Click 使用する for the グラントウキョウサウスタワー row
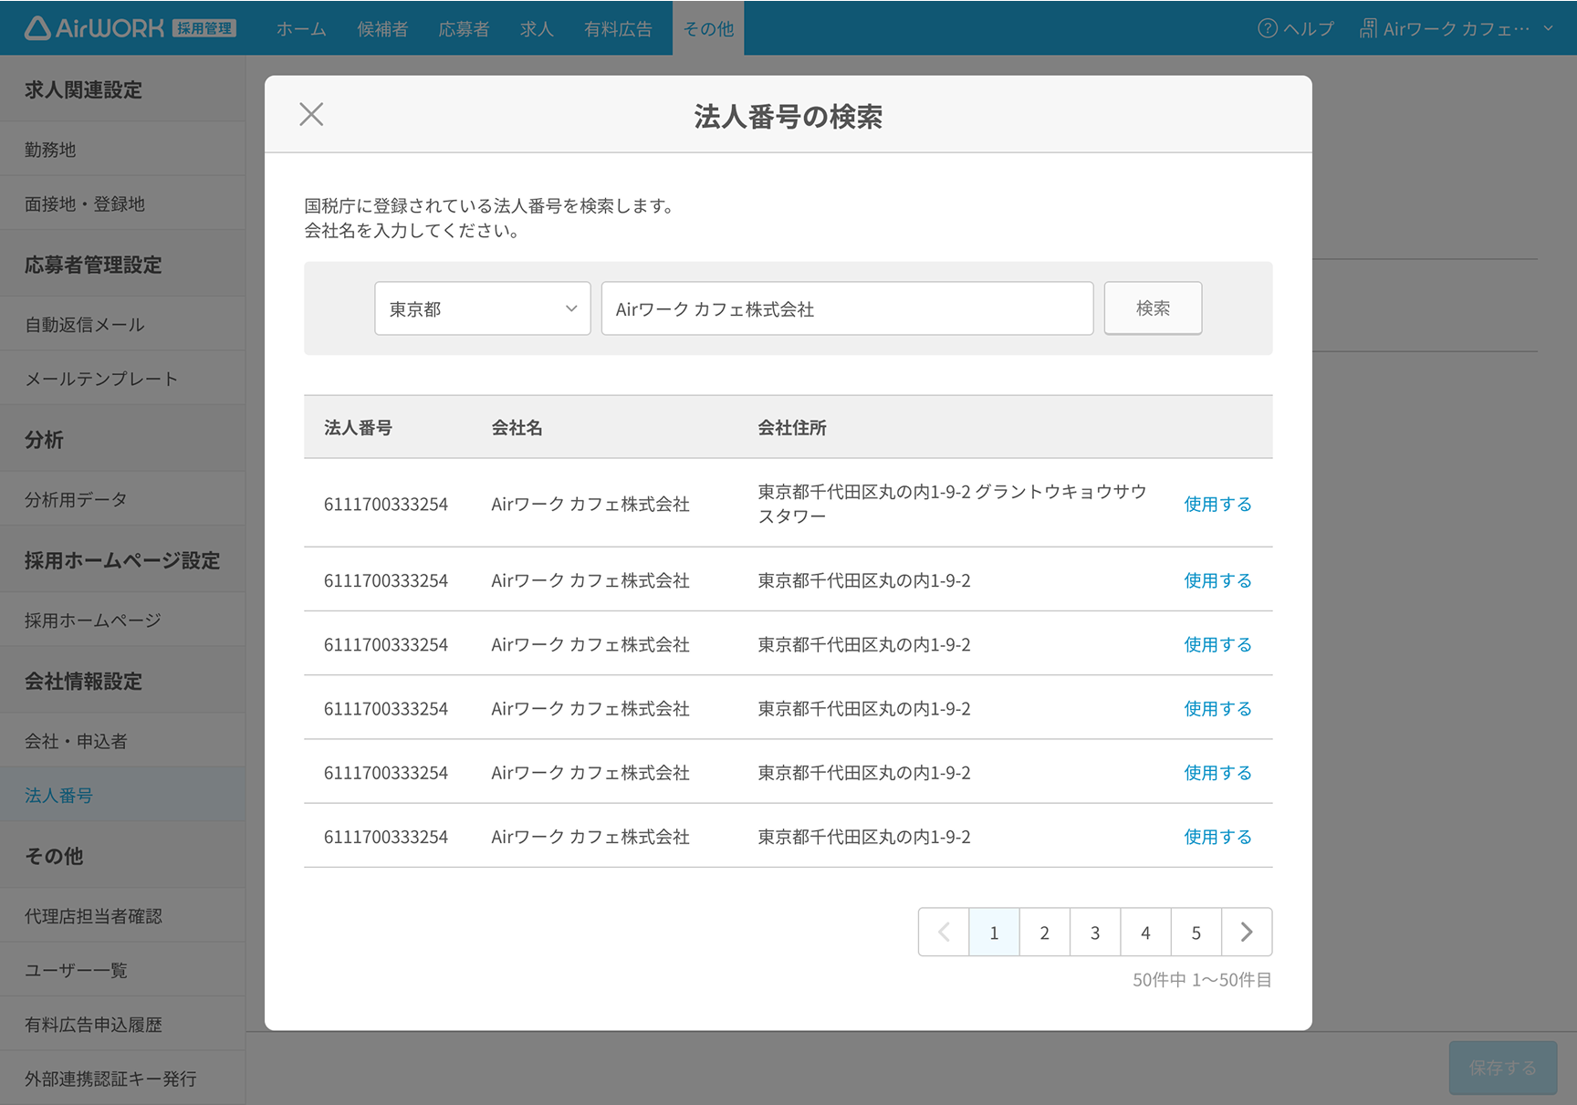The width and height of the screenshot is (1577, 1105). 1217,504
